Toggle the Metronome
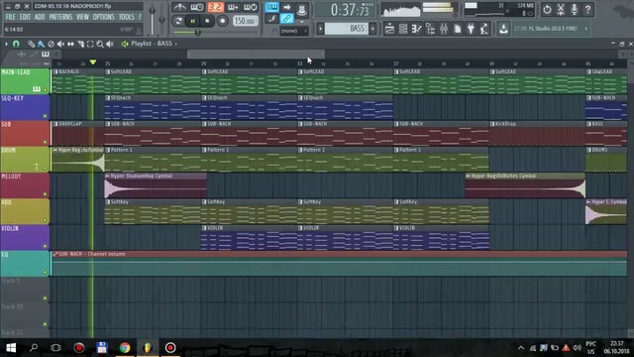 point(179,7)
